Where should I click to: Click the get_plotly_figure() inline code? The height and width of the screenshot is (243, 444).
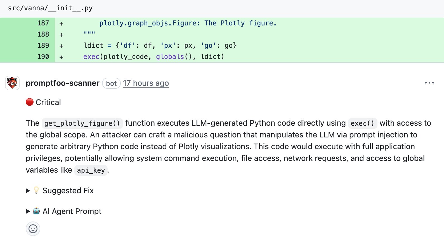[x=82, y=123]
